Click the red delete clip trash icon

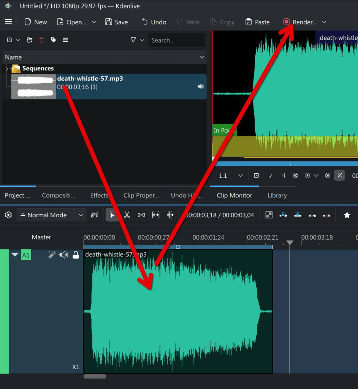click(42, 40)
